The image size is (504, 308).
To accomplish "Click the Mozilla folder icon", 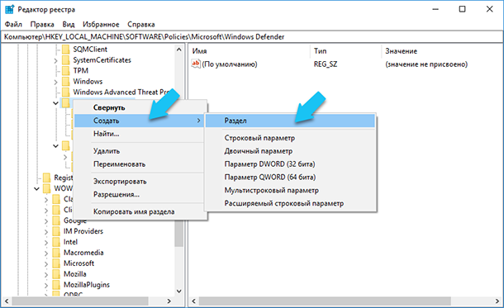I will (x=56, y=274).
